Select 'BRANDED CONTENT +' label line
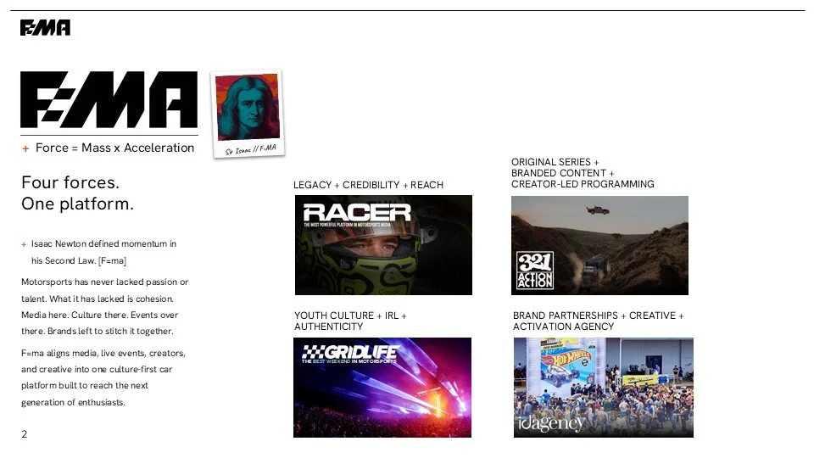Screen dimensions: 814x458 (563, 173)
